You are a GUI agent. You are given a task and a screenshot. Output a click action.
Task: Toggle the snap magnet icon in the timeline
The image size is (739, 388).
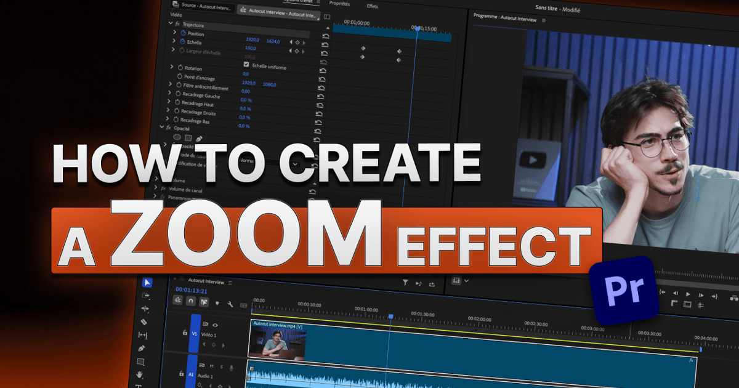[190, 301]
